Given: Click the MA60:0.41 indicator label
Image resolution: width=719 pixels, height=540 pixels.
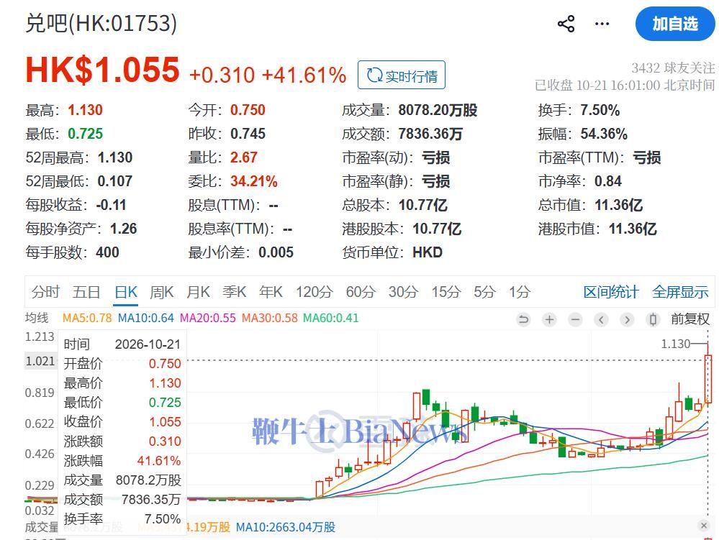Looking at the screenshot, I should point(330,318).
